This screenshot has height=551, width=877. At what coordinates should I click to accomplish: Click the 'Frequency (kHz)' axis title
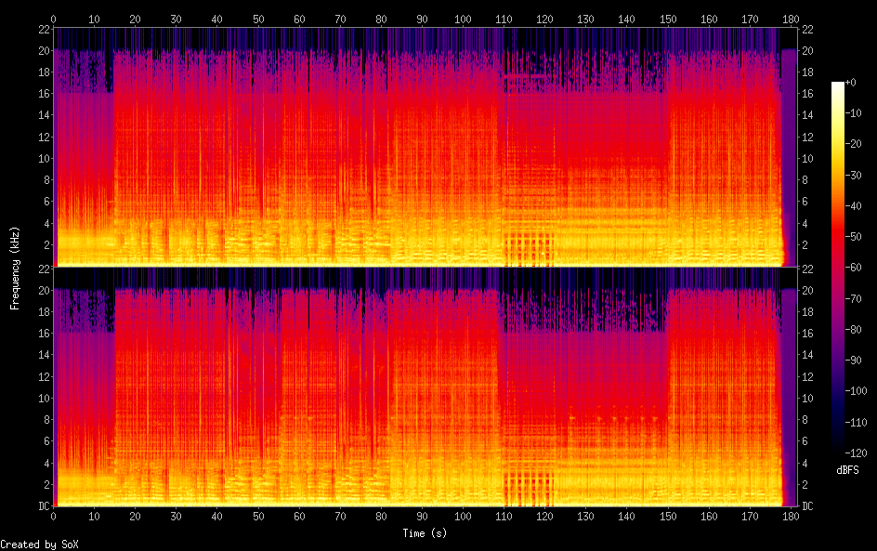tap(15, 268)
